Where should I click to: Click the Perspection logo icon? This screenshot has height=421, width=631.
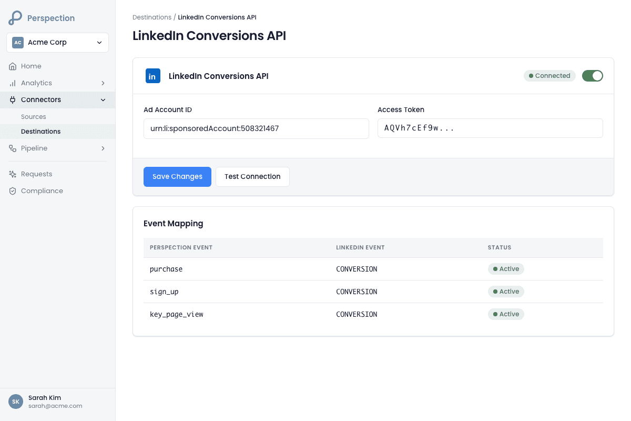pyautogui.click(x=15, y=18)
